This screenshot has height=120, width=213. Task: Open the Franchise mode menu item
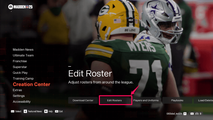point(20,61)
